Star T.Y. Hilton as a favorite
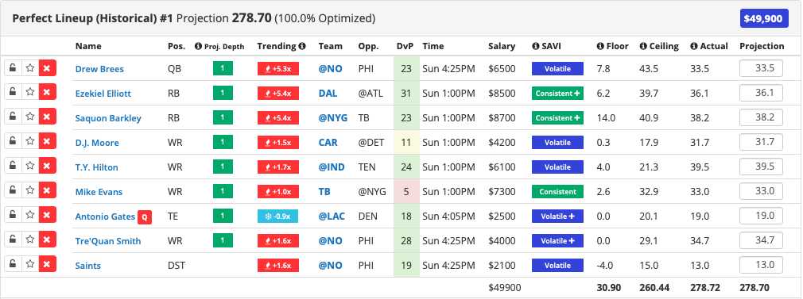The image size is (803, 299). (30, 166)
